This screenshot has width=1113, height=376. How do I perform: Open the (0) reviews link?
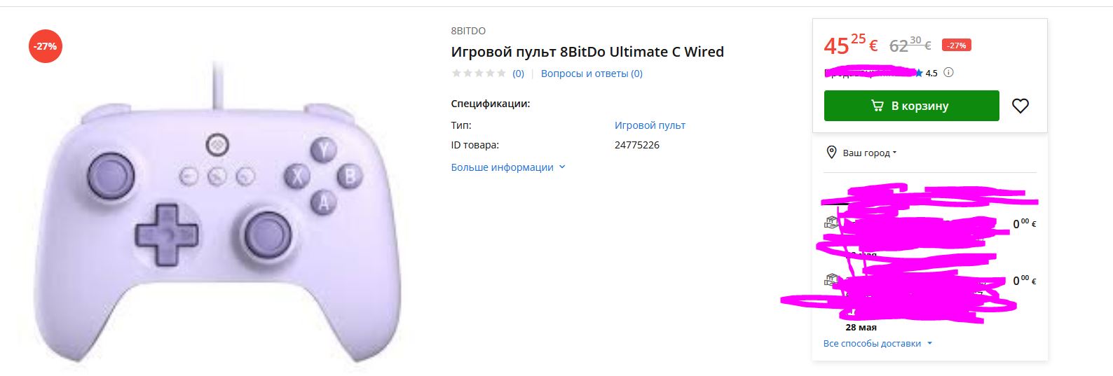[x=518, y=74]
